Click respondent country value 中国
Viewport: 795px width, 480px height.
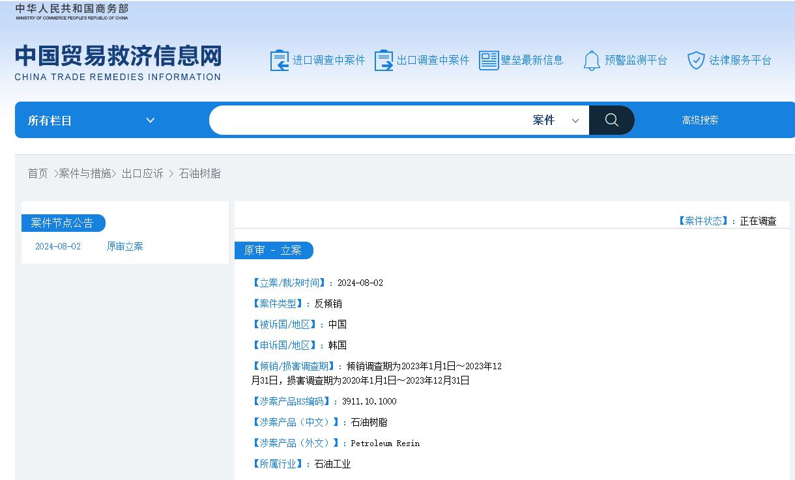coord(338,324)
